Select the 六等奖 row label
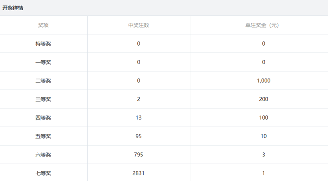Image resolution: width=328 pixels, height=181 pixels. pos(43,155)
